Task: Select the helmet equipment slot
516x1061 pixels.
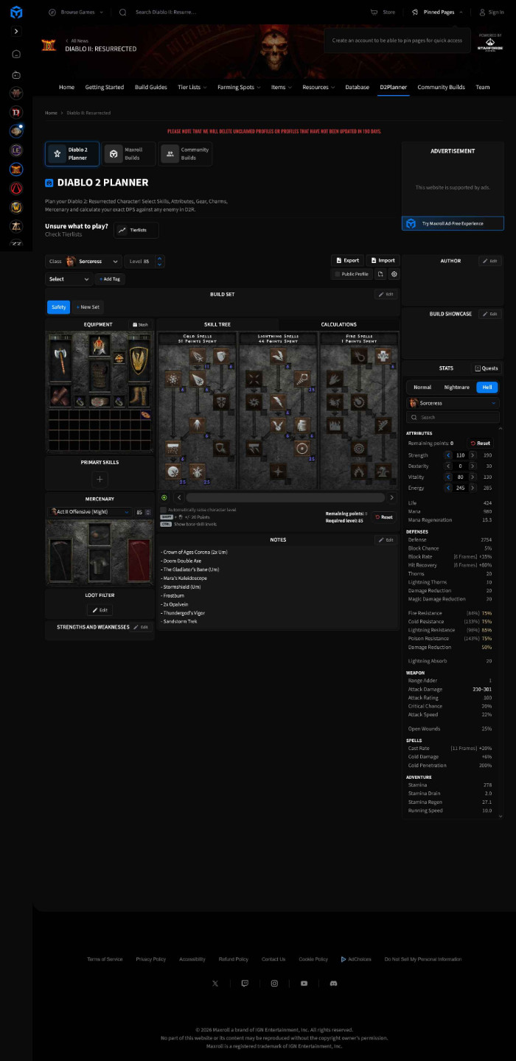Action: tap(100, 346)
